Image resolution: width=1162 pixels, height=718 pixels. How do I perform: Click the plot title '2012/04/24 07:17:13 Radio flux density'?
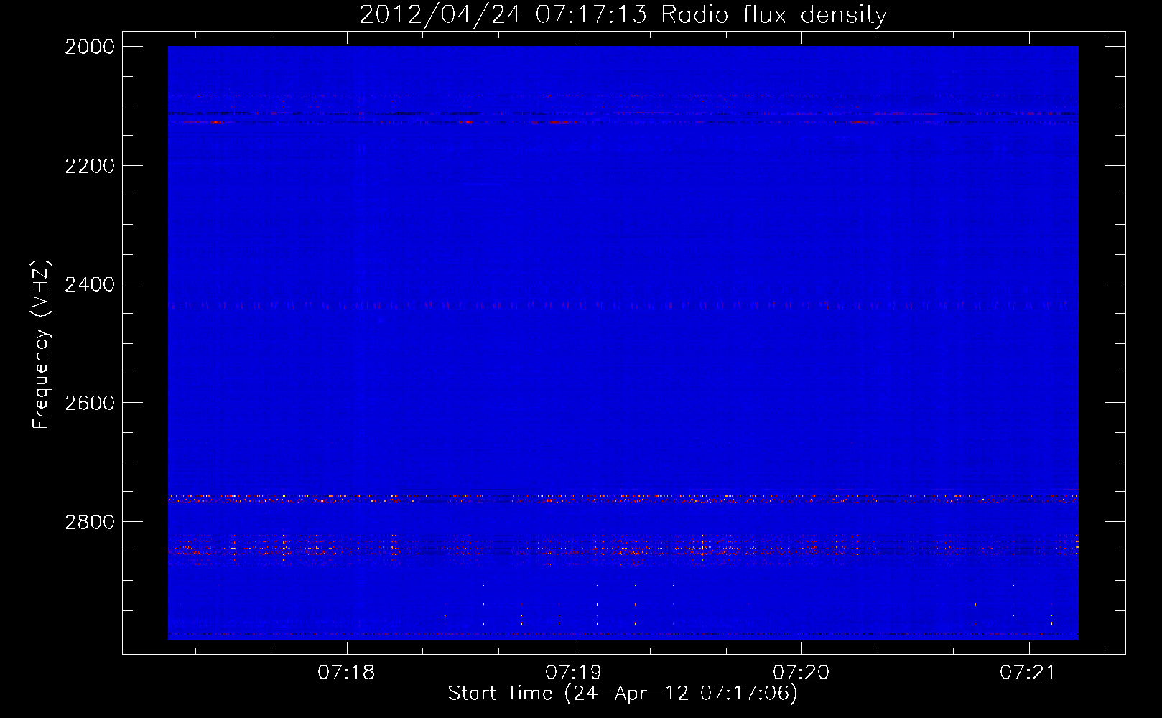click(x=623, y=14)
